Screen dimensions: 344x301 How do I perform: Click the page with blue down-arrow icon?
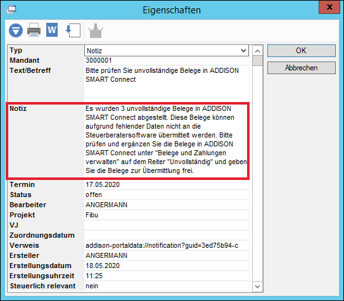pyautogui.click(x=73, y=30)
